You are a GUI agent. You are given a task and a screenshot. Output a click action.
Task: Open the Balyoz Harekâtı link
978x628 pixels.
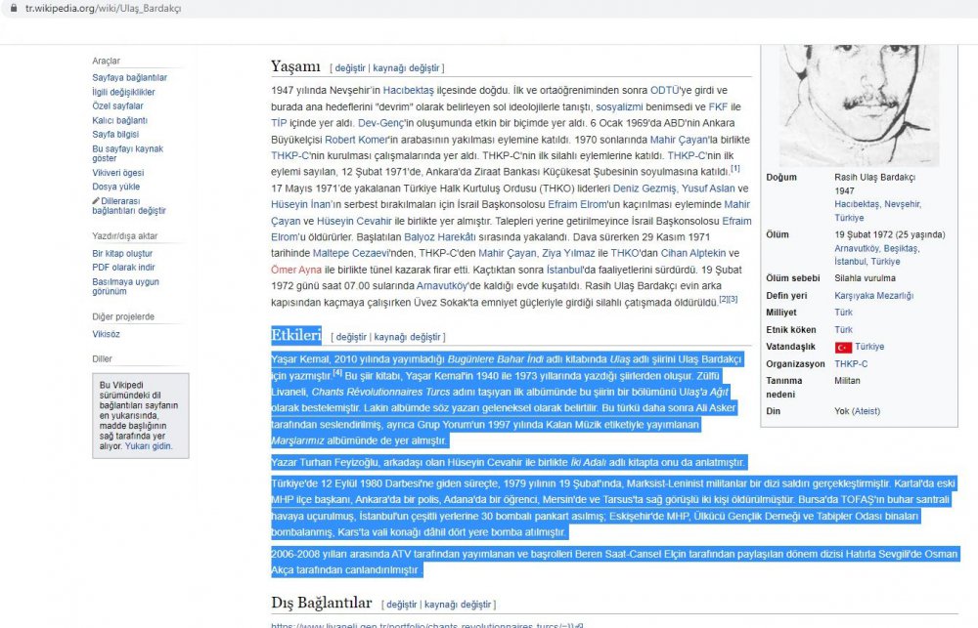pos(440,236)
